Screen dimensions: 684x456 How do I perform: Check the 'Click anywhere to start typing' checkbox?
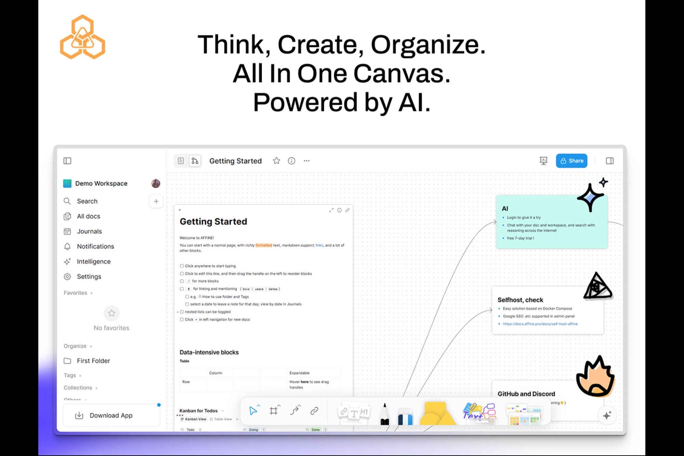[182, 266]
